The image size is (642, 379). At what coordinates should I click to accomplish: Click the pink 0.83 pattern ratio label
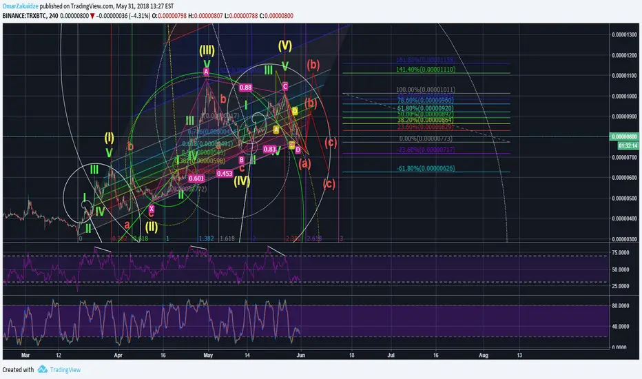point(269,149)
